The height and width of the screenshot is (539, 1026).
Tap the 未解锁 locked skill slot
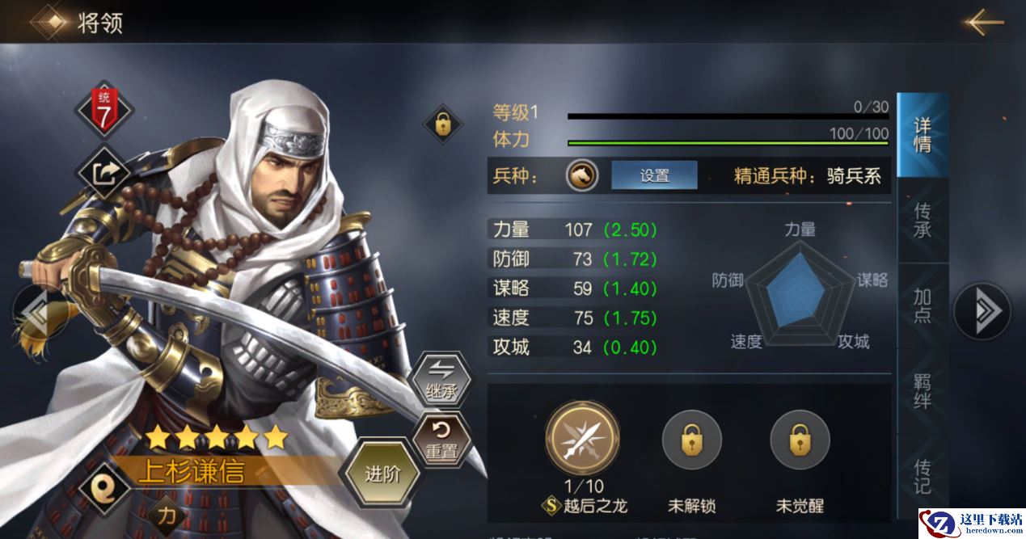point(691,440)
